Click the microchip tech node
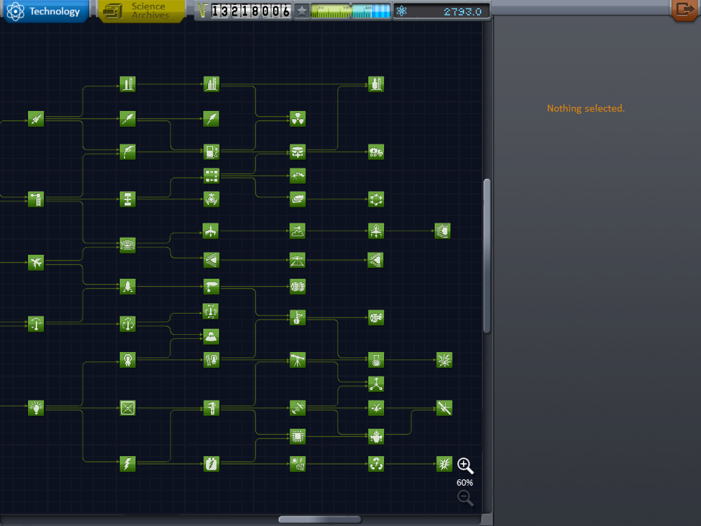This screenshot has width=701, height=526. (297, 435)
